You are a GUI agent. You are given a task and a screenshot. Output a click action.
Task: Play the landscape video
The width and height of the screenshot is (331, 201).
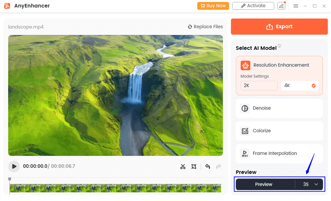tap(14, 166)
